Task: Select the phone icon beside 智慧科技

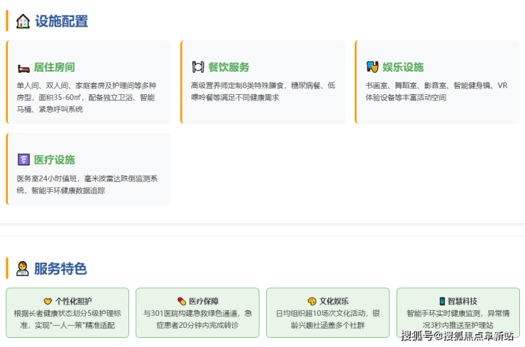Action: pyautogui.click(x=442, y=301)
